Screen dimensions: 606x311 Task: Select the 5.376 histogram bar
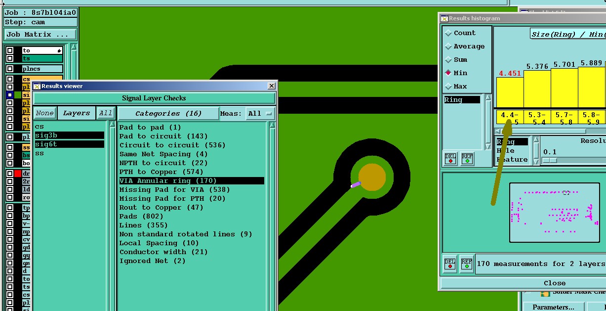tap(537, 89)
